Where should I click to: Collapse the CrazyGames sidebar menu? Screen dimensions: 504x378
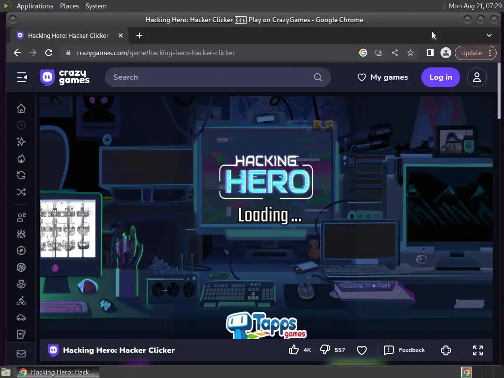click(22, 77)
